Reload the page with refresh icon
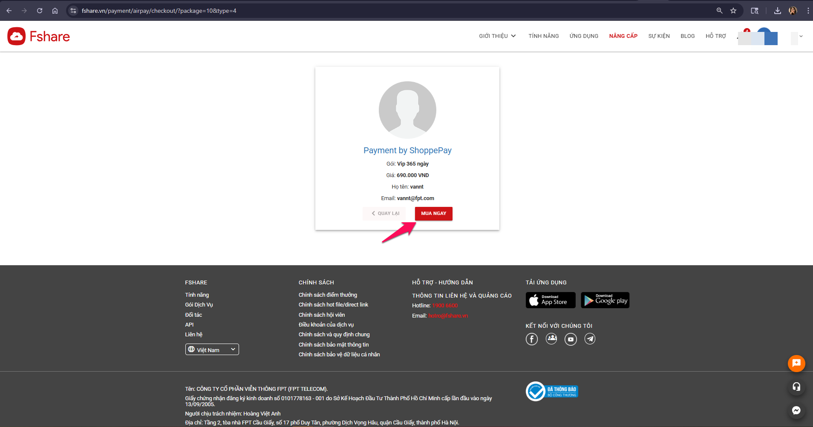Viewport: 813px width, 427px height. tap(40, 11)
